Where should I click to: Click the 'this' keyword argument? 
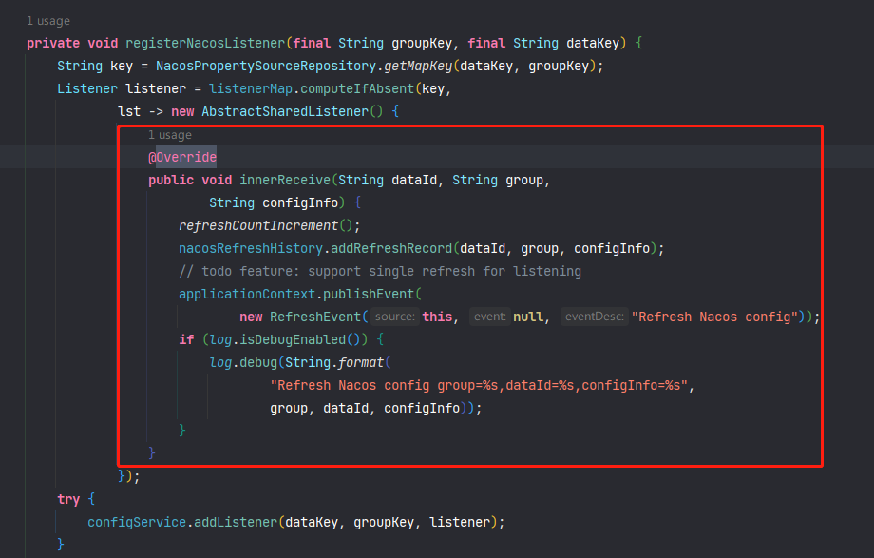[x=437, y=317]
